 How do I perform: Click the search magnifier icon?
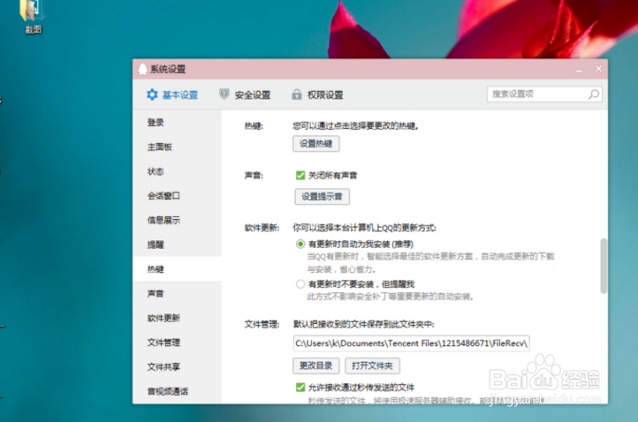(x=593, y=94)
